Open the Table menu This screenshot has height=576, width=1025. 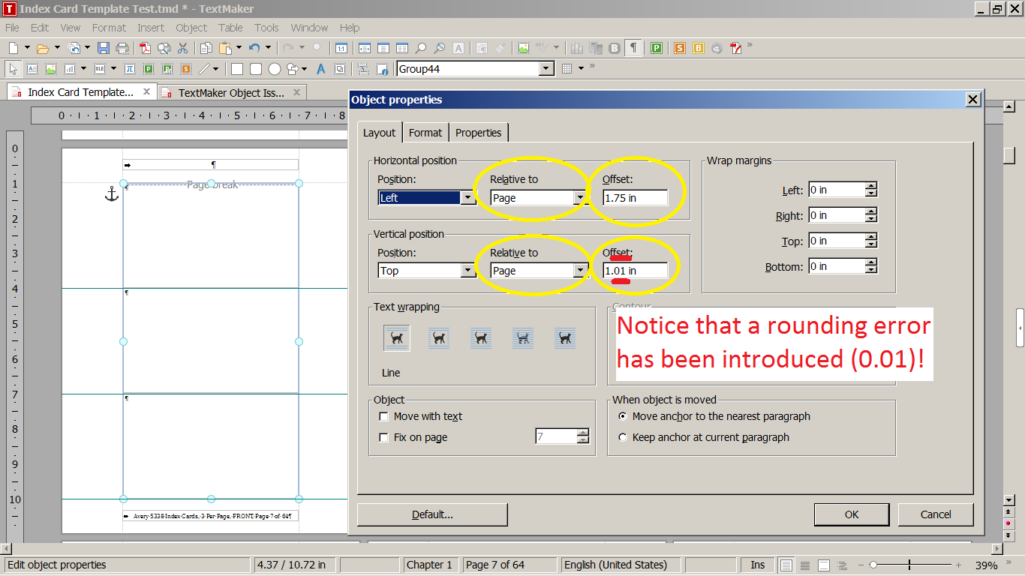(x=230, y=28)
